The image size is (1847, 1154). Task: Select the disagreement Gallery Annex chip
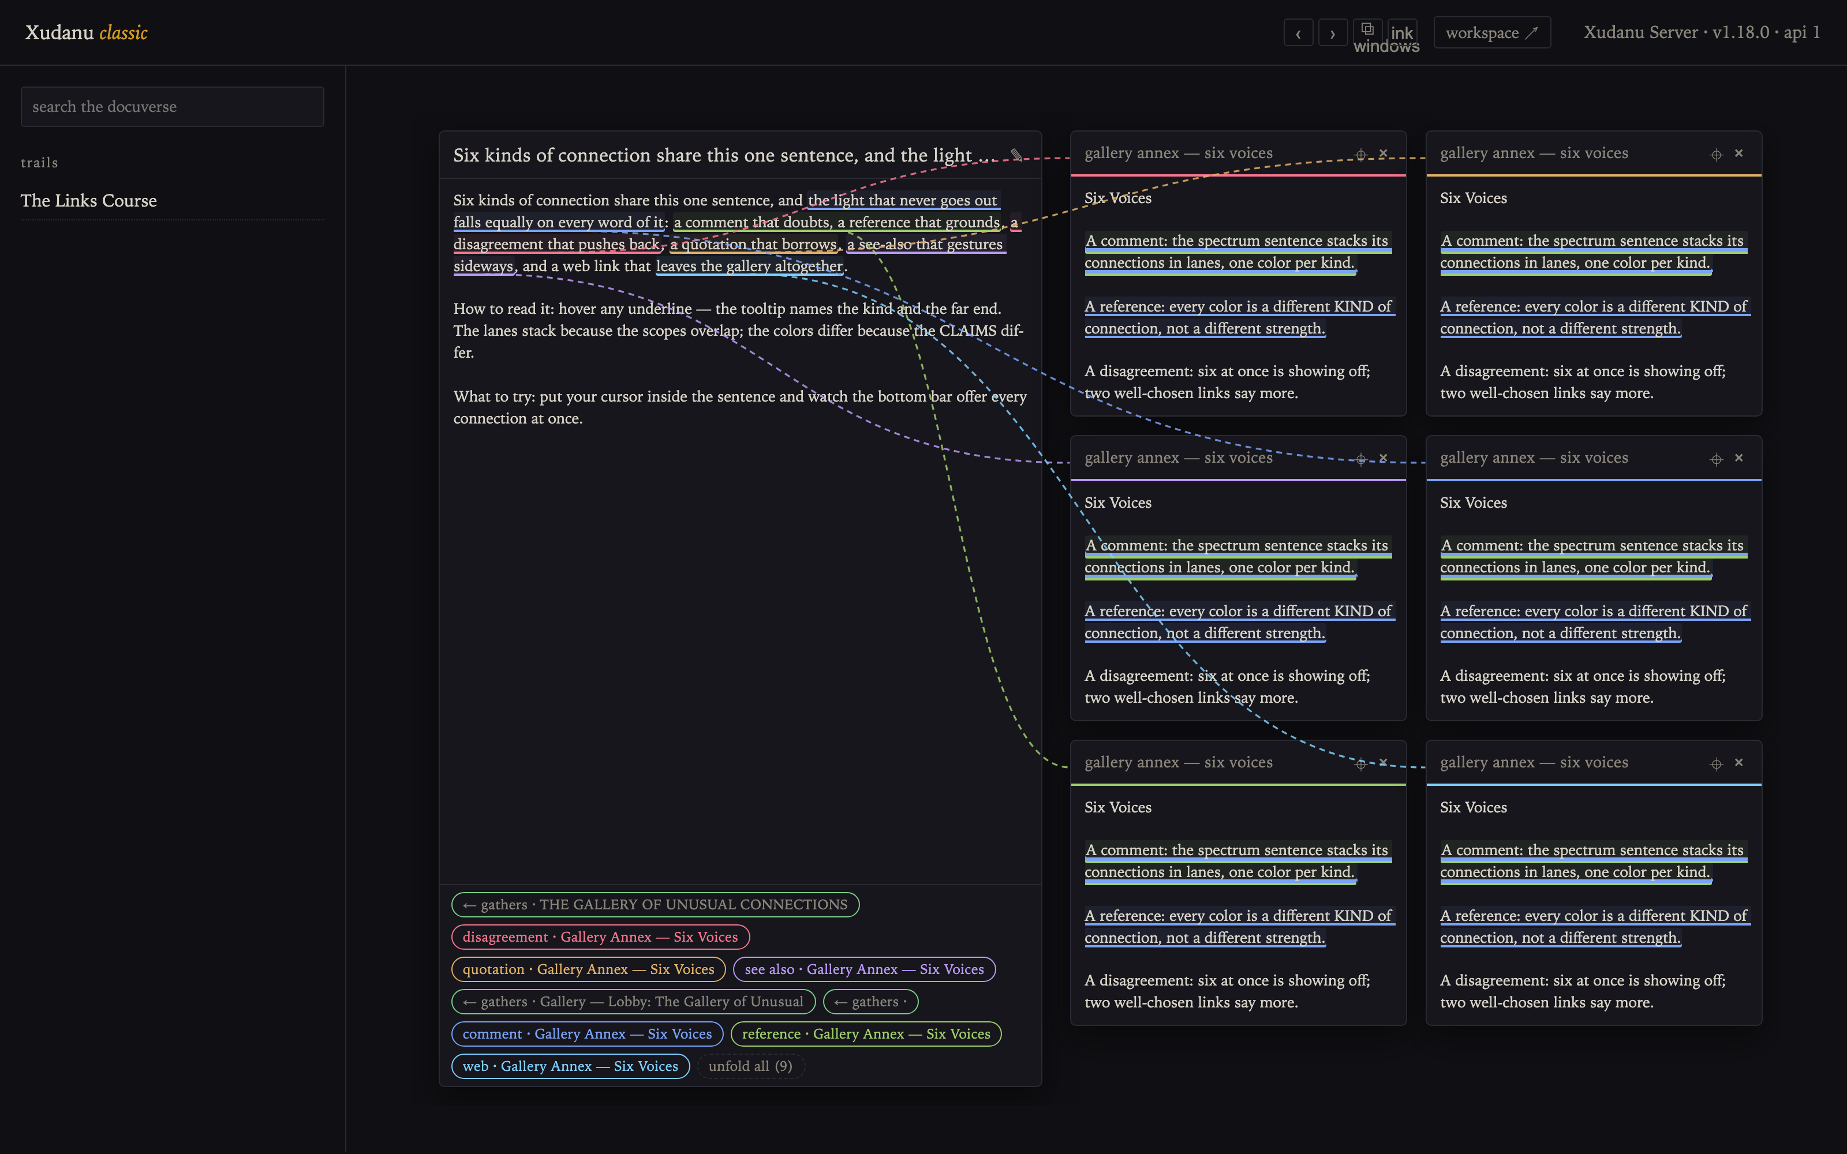click(x=600, y=936)
